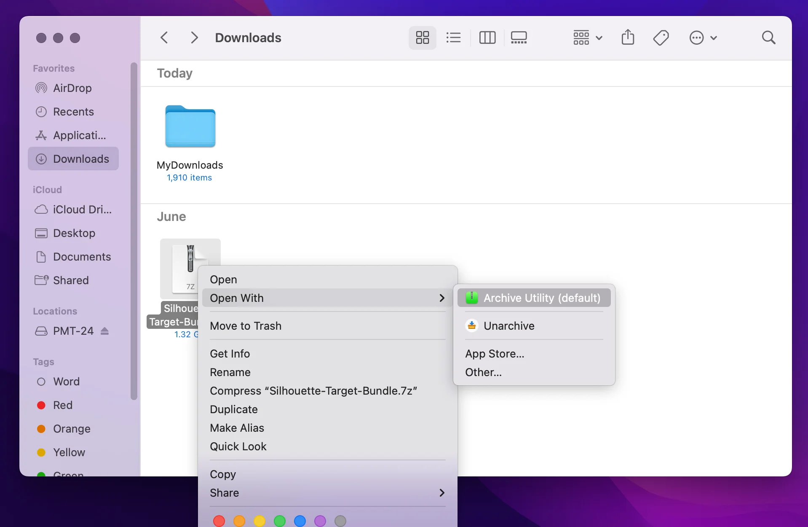The height and width of the screenshot is (527, 808).
Task: Click the "1,910 items" label
Action: coord(190,177)
